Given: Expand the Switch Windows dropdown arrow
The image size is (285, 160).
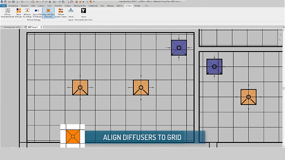Looking at the screenshot, I should [74, 2].
